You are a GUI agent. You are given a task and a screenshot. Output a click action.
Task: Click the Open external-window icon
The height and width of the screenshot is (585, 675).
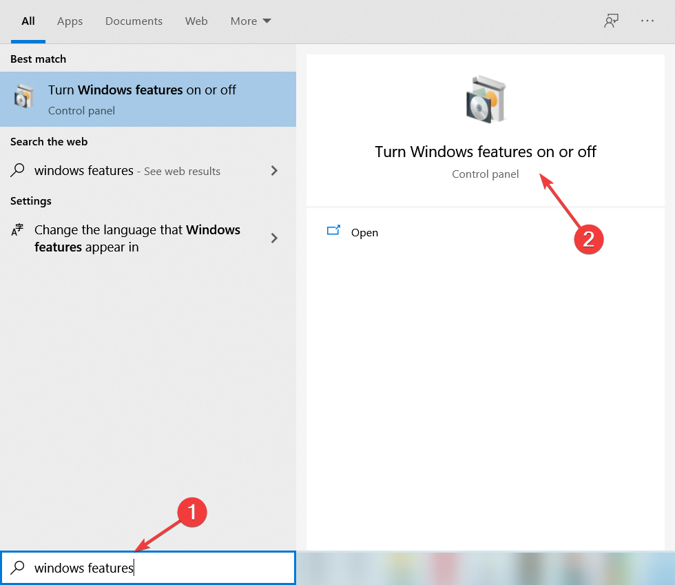333,230
